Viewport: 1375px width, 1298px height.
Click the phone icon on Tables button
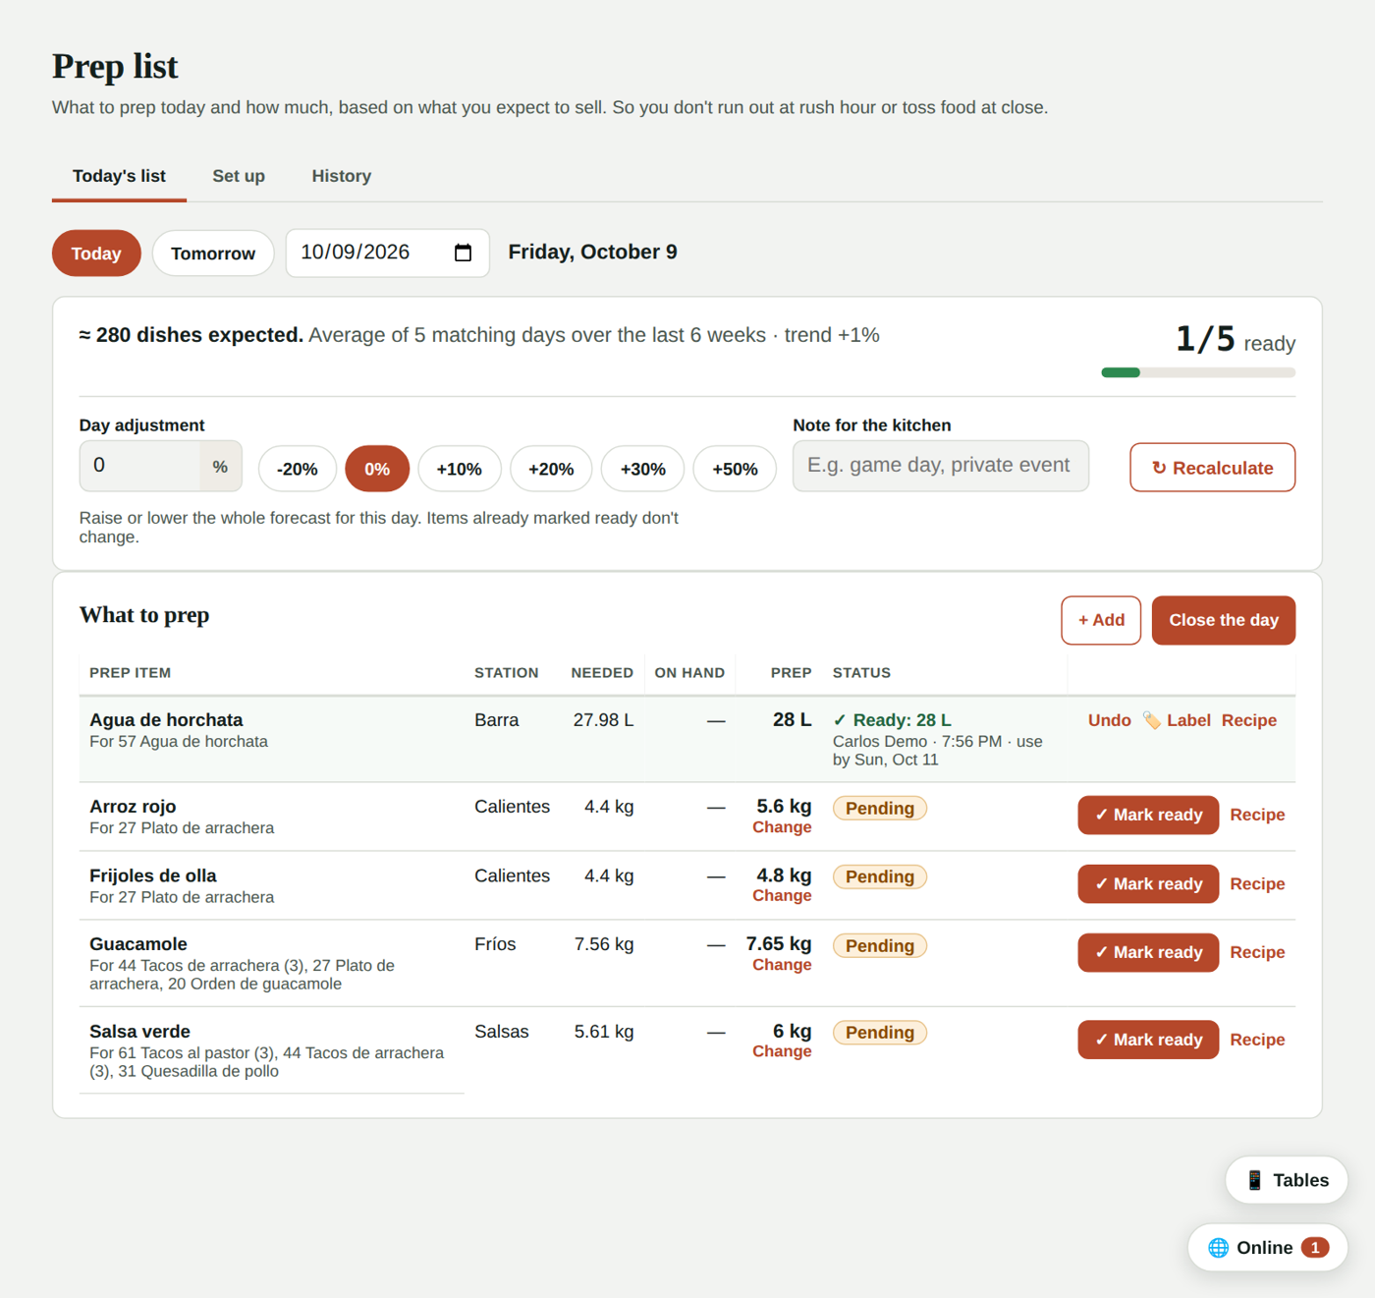tap(1254, 1180)
